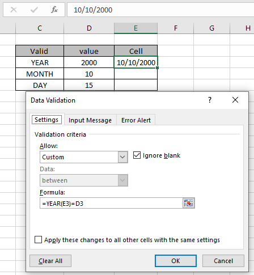Select the Settings tab
The width and height of the screenshot is (254, 275).
pyautogui.click(x=46, y=120)
